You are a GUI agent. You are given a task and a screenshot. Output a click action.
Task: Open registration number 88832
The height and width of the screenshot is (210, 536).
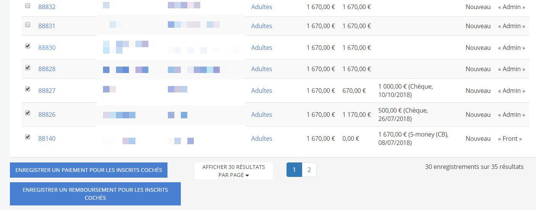(x=47, y=7)
